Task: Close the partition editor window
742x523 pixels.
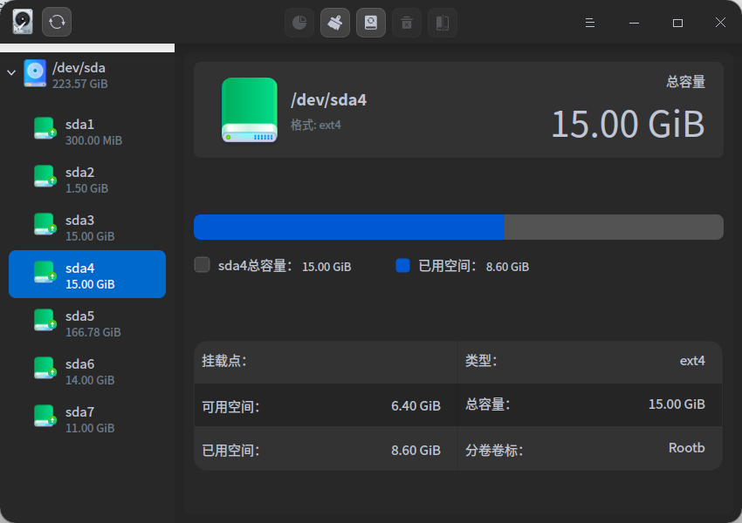Action: pos(720,22)
